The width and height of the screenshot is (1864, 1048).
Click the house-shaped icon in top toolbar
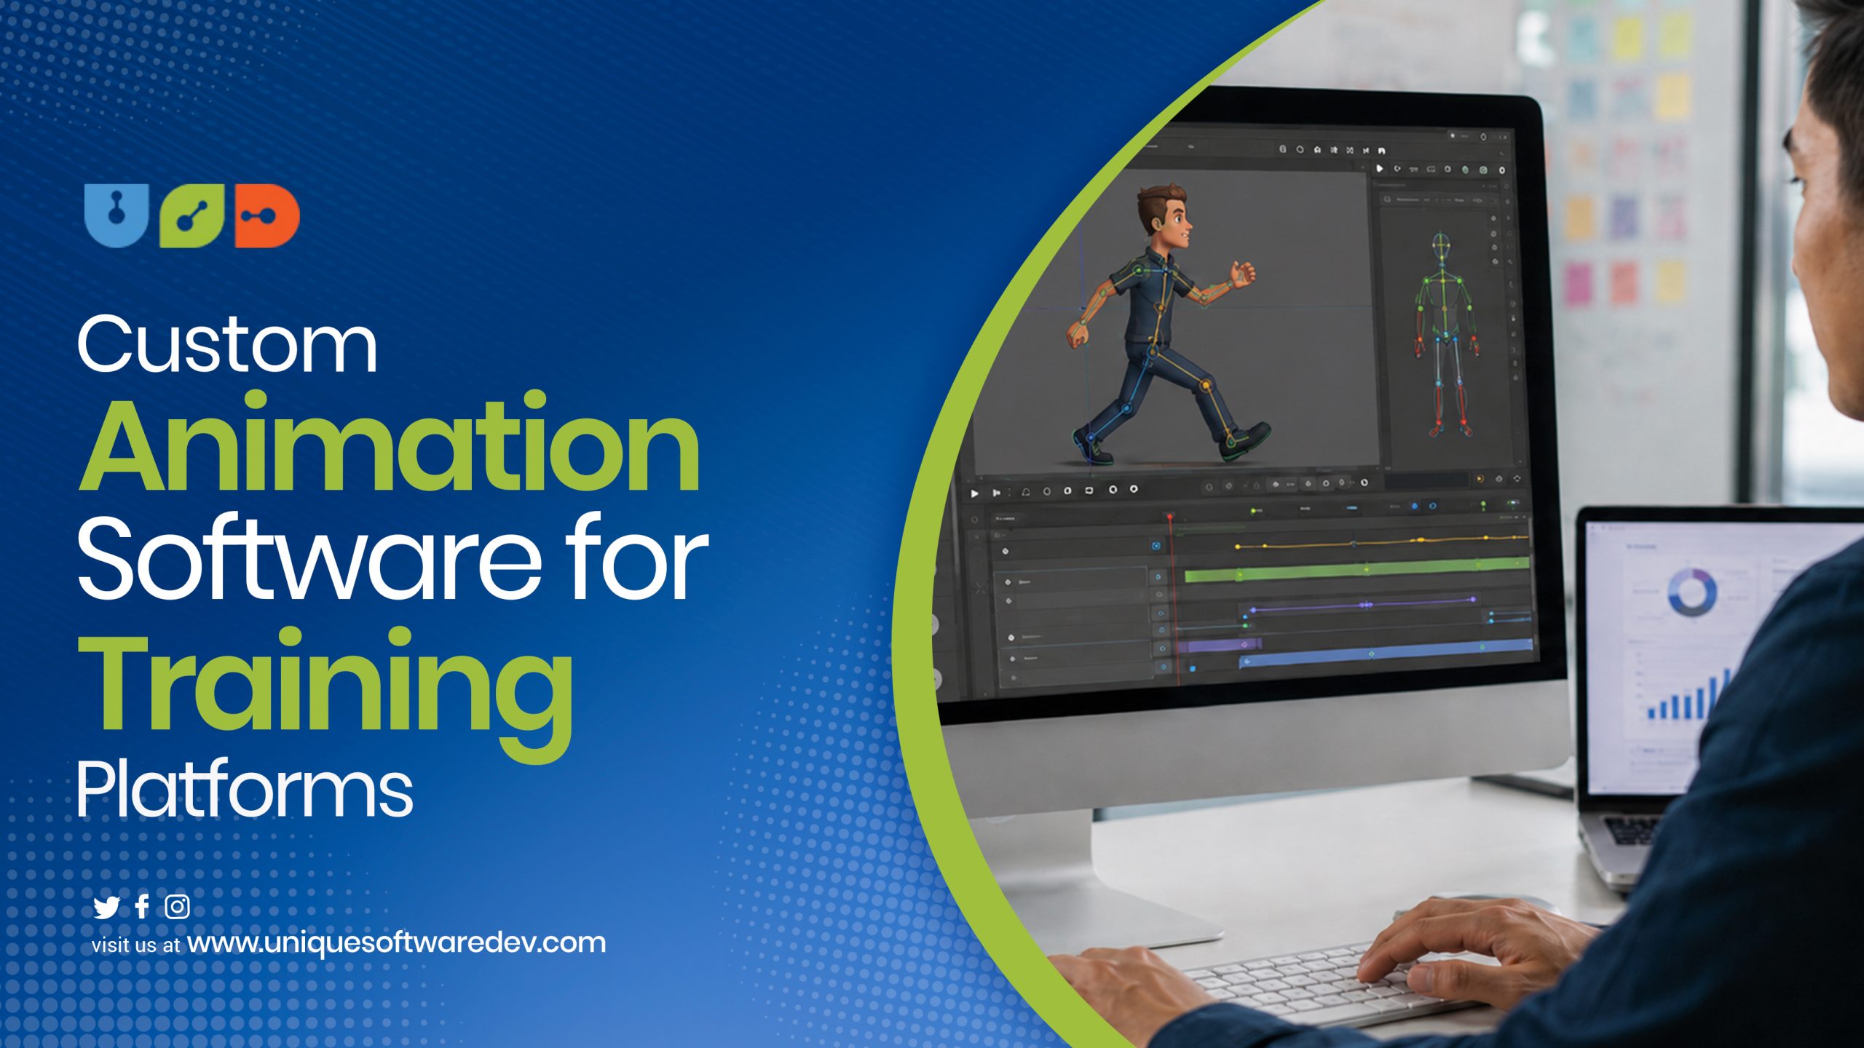click(1317, 149)
